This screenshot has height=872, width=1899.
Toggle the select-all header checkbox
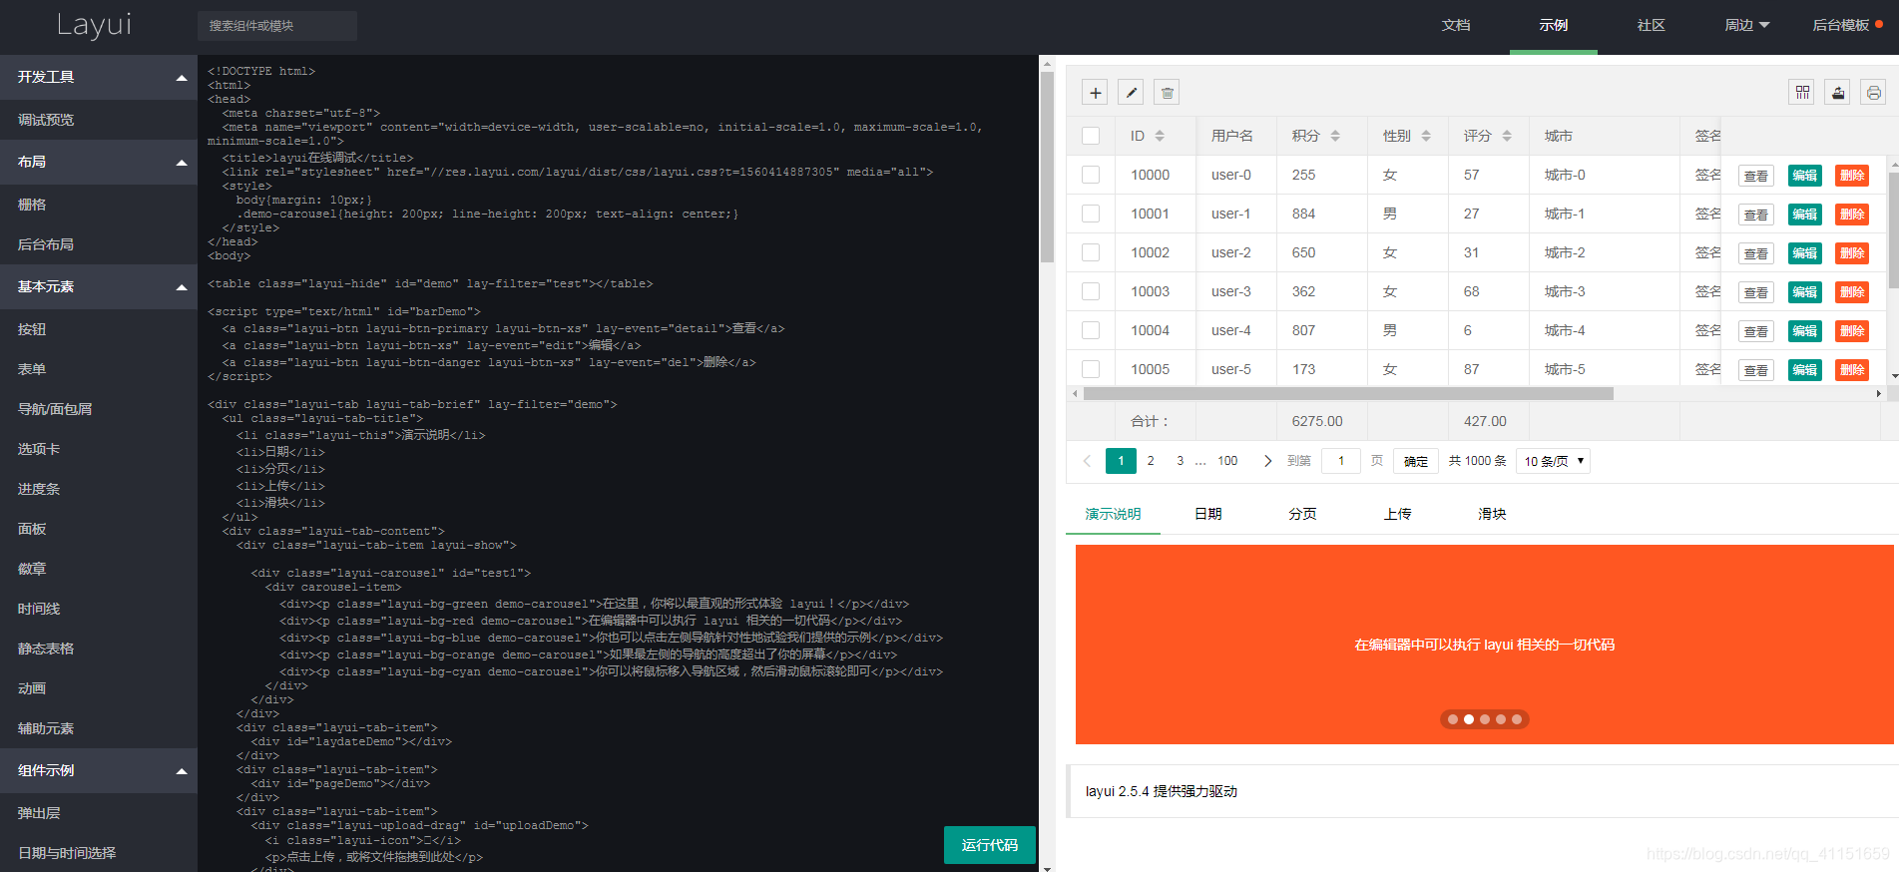1091,136
